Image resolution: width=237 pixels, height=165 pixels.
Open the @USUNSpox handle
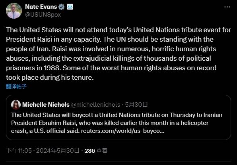pos(43,15)
